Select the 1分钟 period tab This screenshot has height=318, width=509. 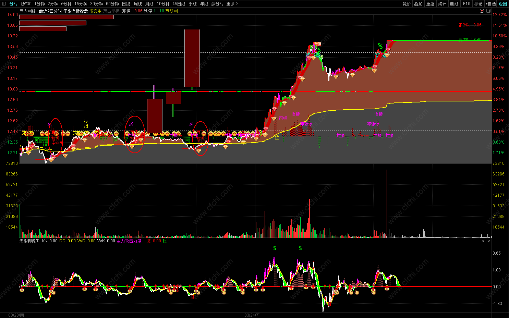pos(40,4)
